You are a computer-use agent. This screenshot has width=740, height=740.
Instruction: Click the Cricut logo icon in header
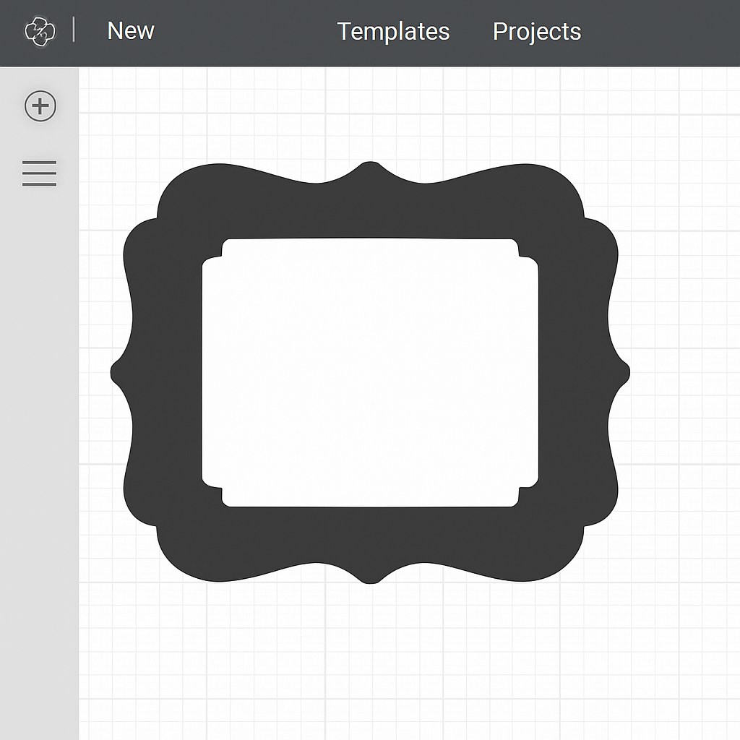pyautogui.click(x=40, y=32)
